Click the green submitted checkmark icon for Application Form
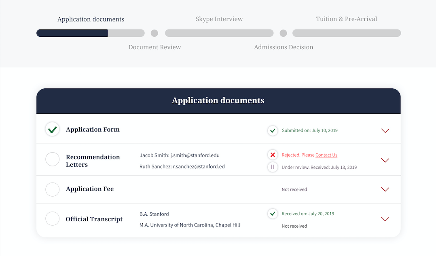The width and height of the screenshot is (436, 256). click(x=273, y=130)
